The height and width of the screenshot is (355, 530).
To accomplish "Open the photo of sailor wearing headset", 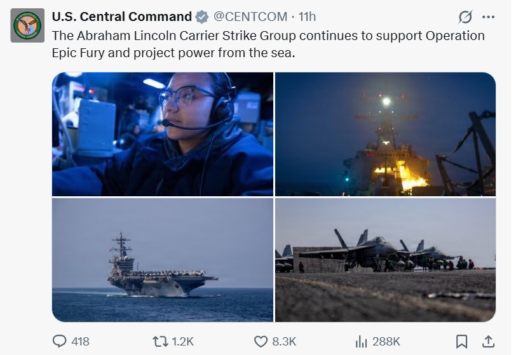I will pos(163,134).
